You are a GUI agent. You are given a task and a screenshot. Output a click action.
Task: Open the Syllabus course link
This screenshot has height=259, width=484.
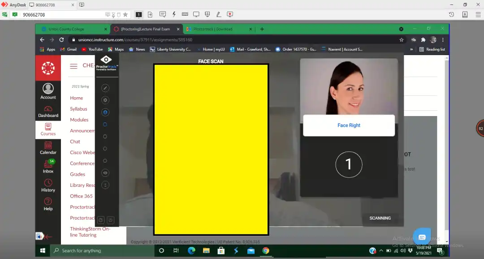click(x=78, y=109)
